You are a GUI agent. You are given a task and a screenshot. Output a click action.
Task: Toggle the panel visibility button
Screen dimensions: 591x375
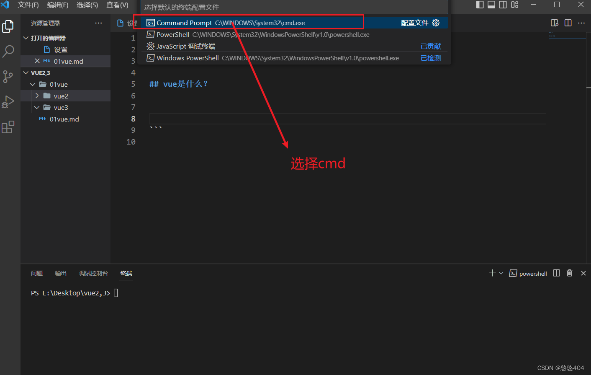tap(491, 5)
